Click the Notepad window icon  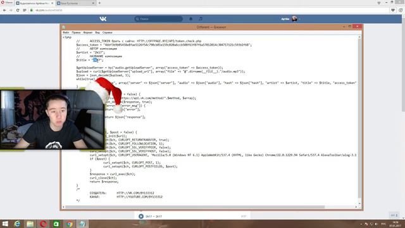point(64,27)
